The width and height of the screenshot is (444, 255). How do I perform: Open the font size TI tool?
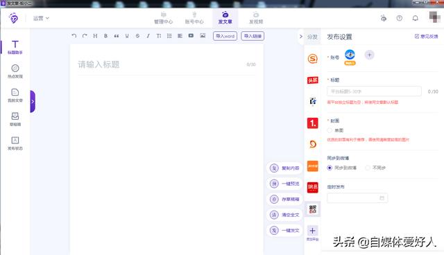pyautogui.click(x=159, y=36)
